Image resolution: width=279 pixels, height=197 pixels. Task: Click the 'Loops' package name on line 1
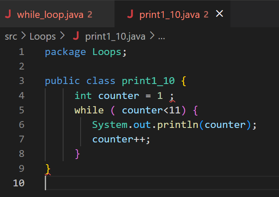(107, 52)
